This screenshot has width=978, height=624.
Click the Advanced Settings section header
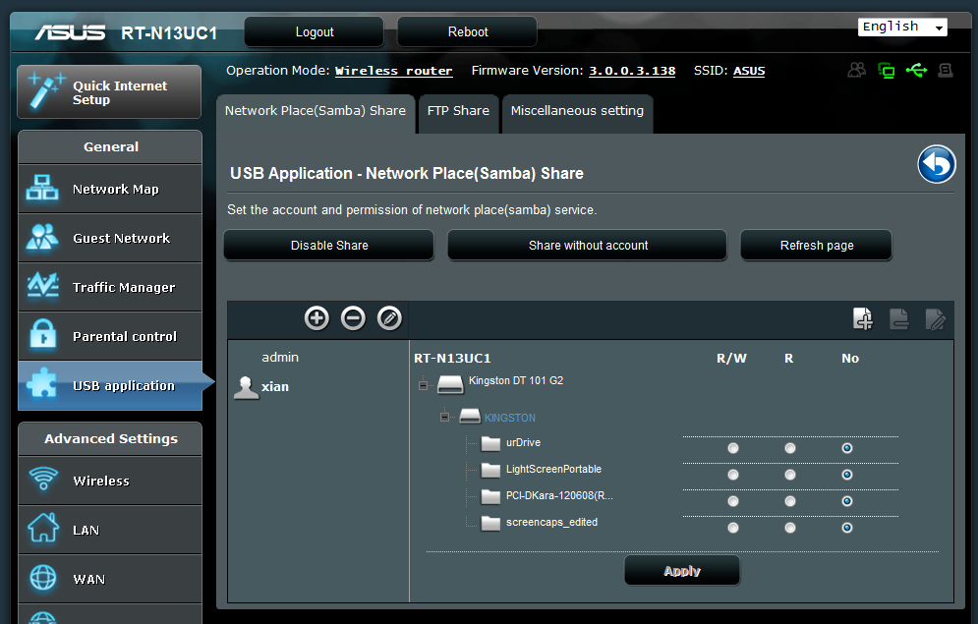tap(110, 439)
